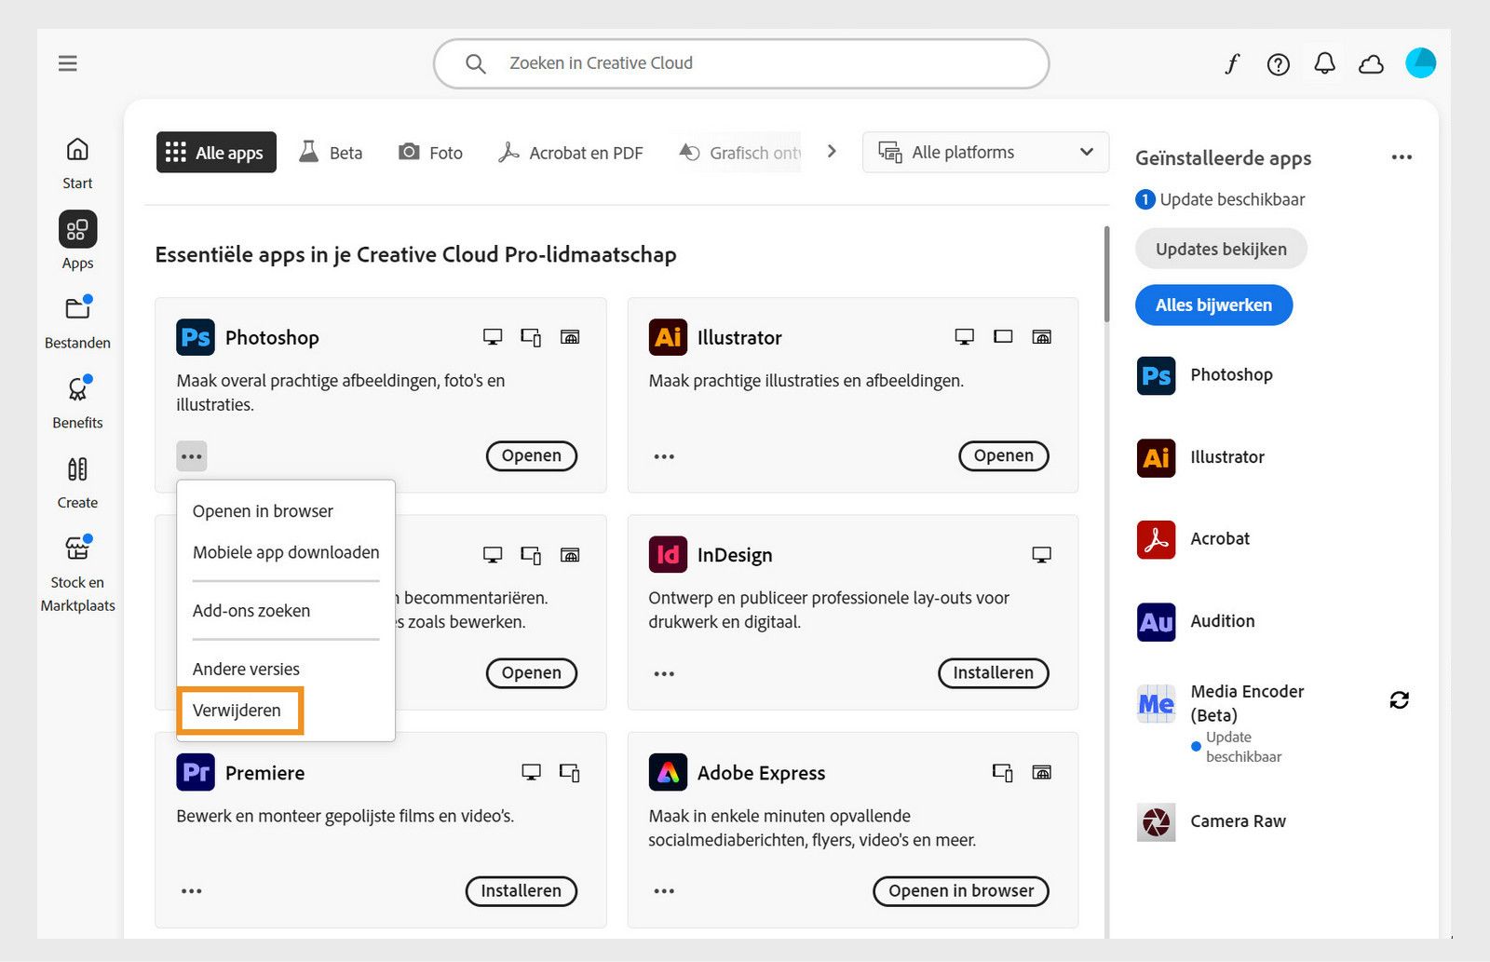Click the help question mark icon

[1278, 63]
